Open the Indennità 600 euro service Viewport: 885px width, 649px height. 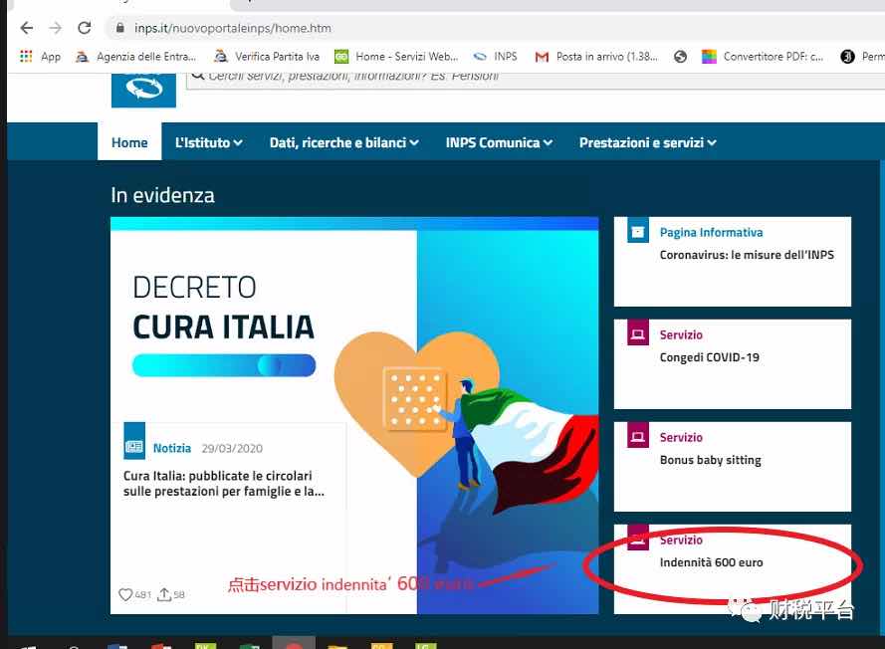click(711, 562)
